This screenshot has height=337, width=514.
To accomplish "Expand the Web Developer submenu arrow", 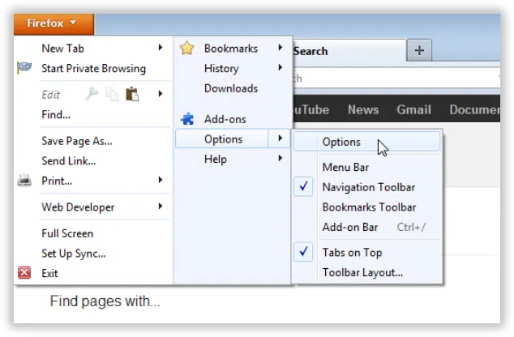I will coord(161,207).
